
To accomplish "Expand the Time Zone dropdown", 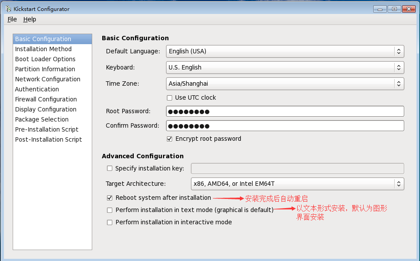I will pyautogui.click(x=285, y=84).
